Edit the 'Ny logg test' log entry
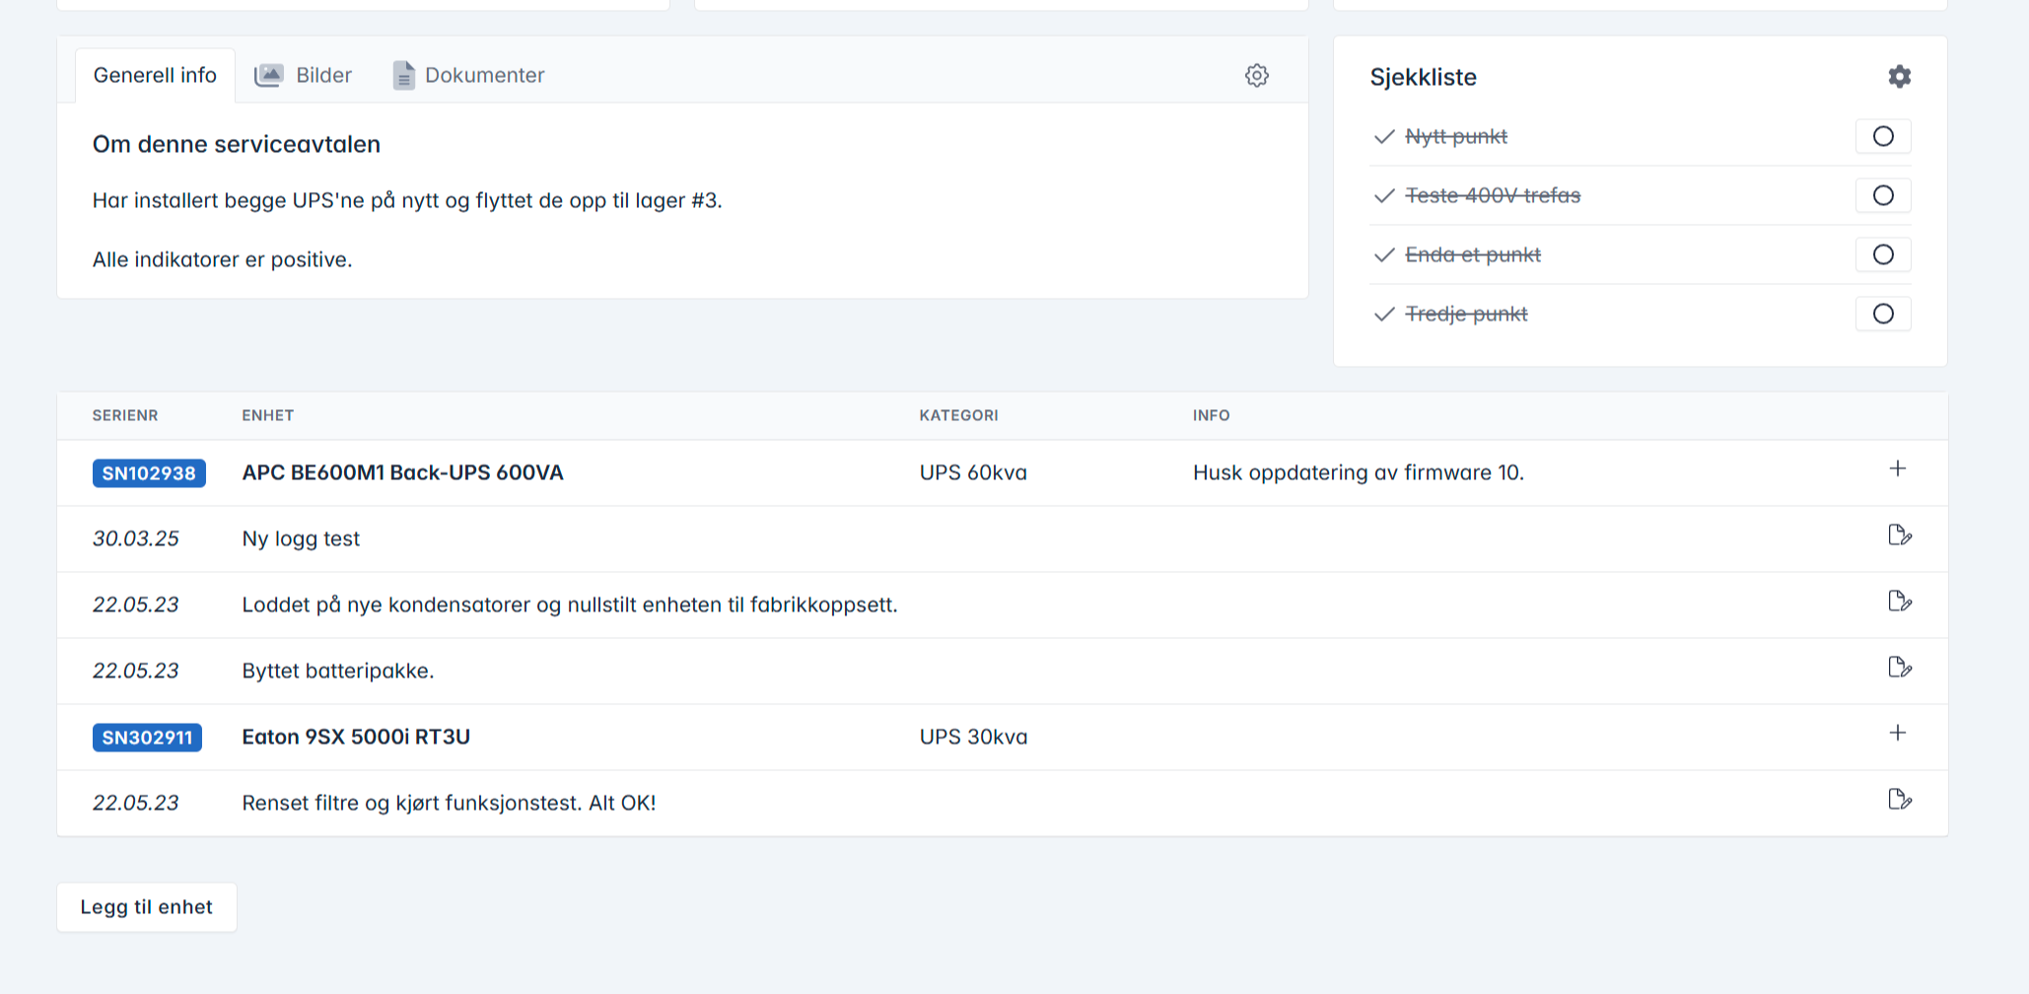The height and width of the screenshot is (994, 2029). coord(1899,535)
